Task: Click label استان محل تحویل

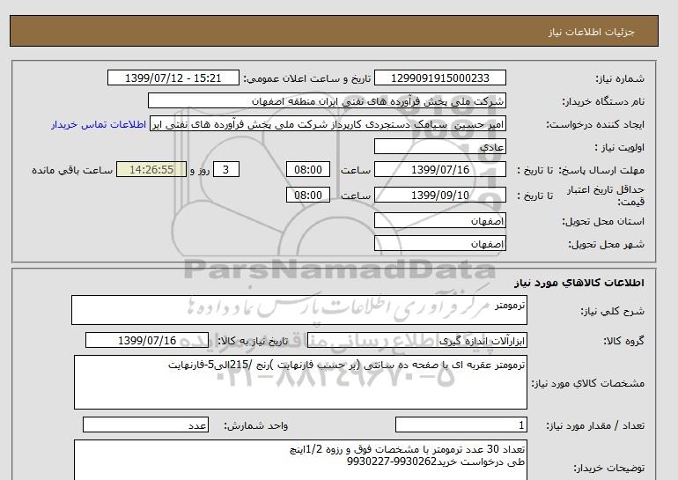Action: [603, 221]
